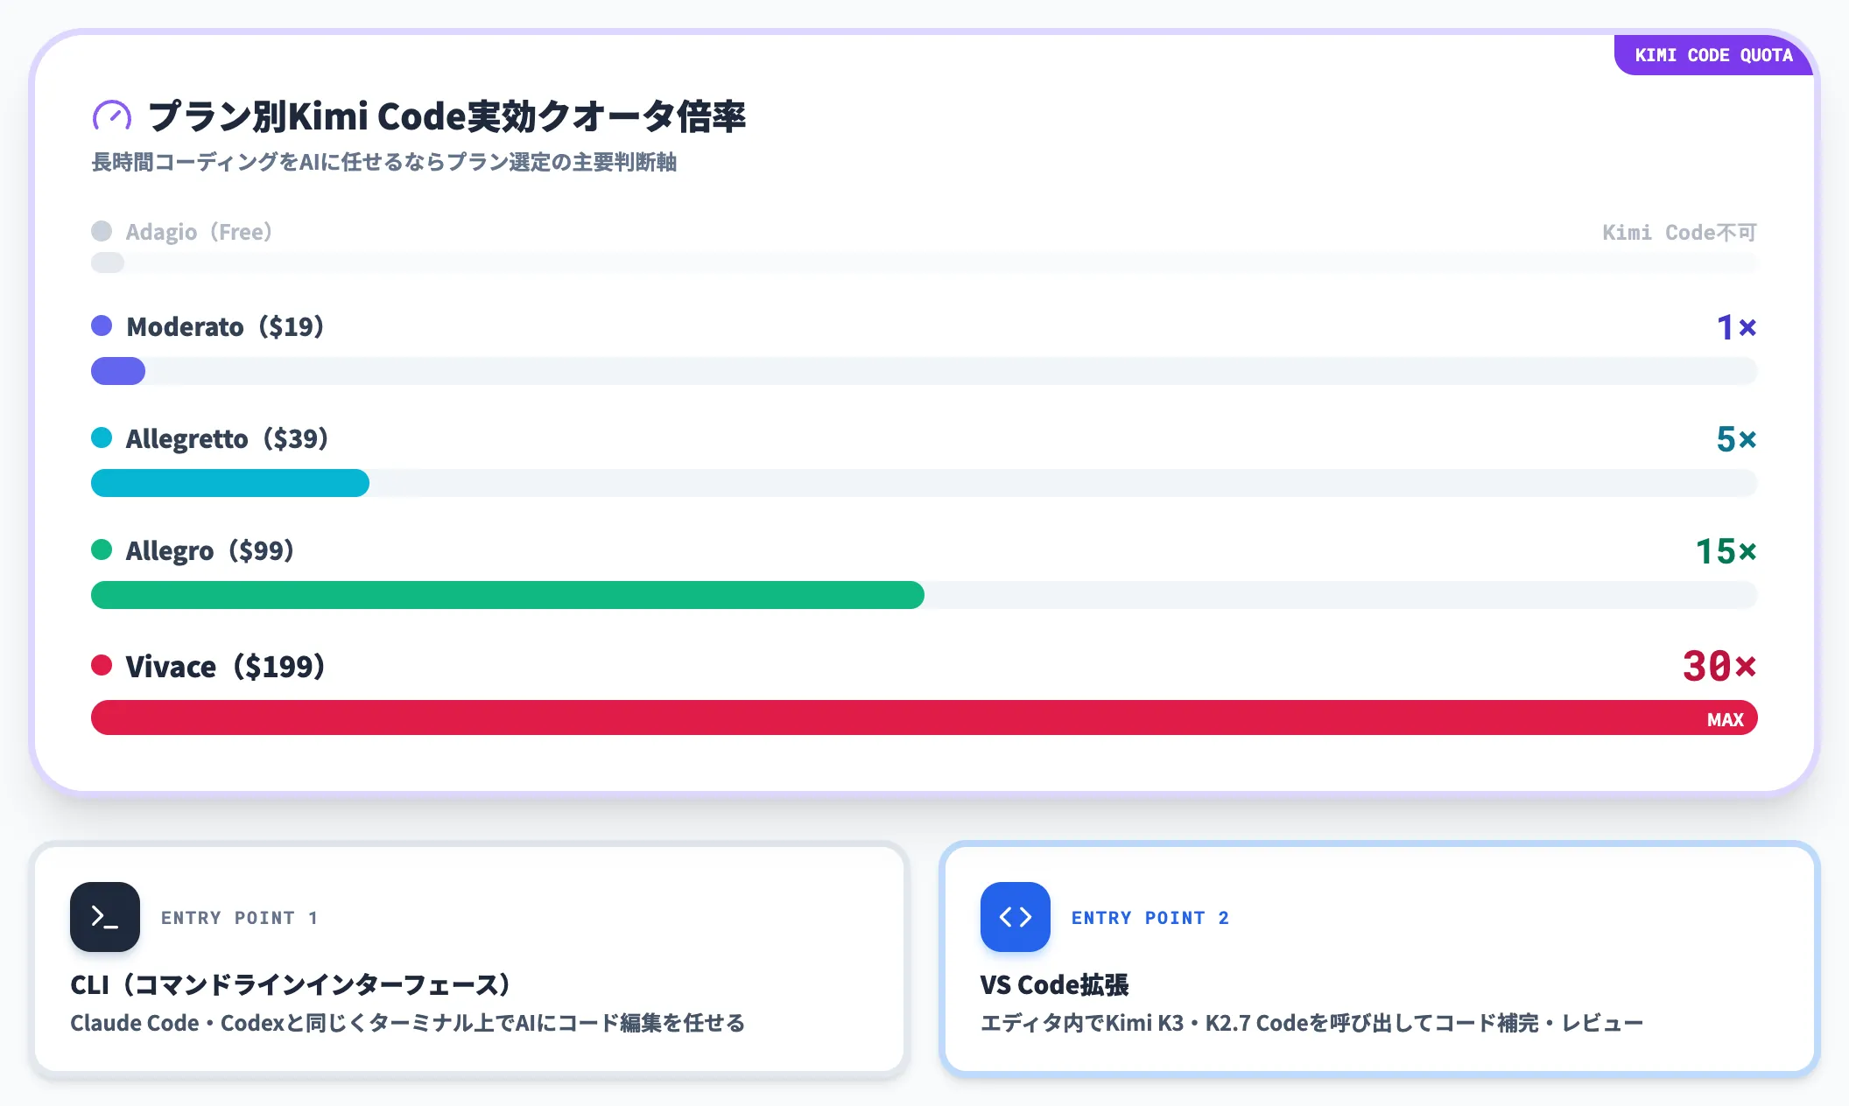Click the KIMI CODE QUOTA badge

1713,55
